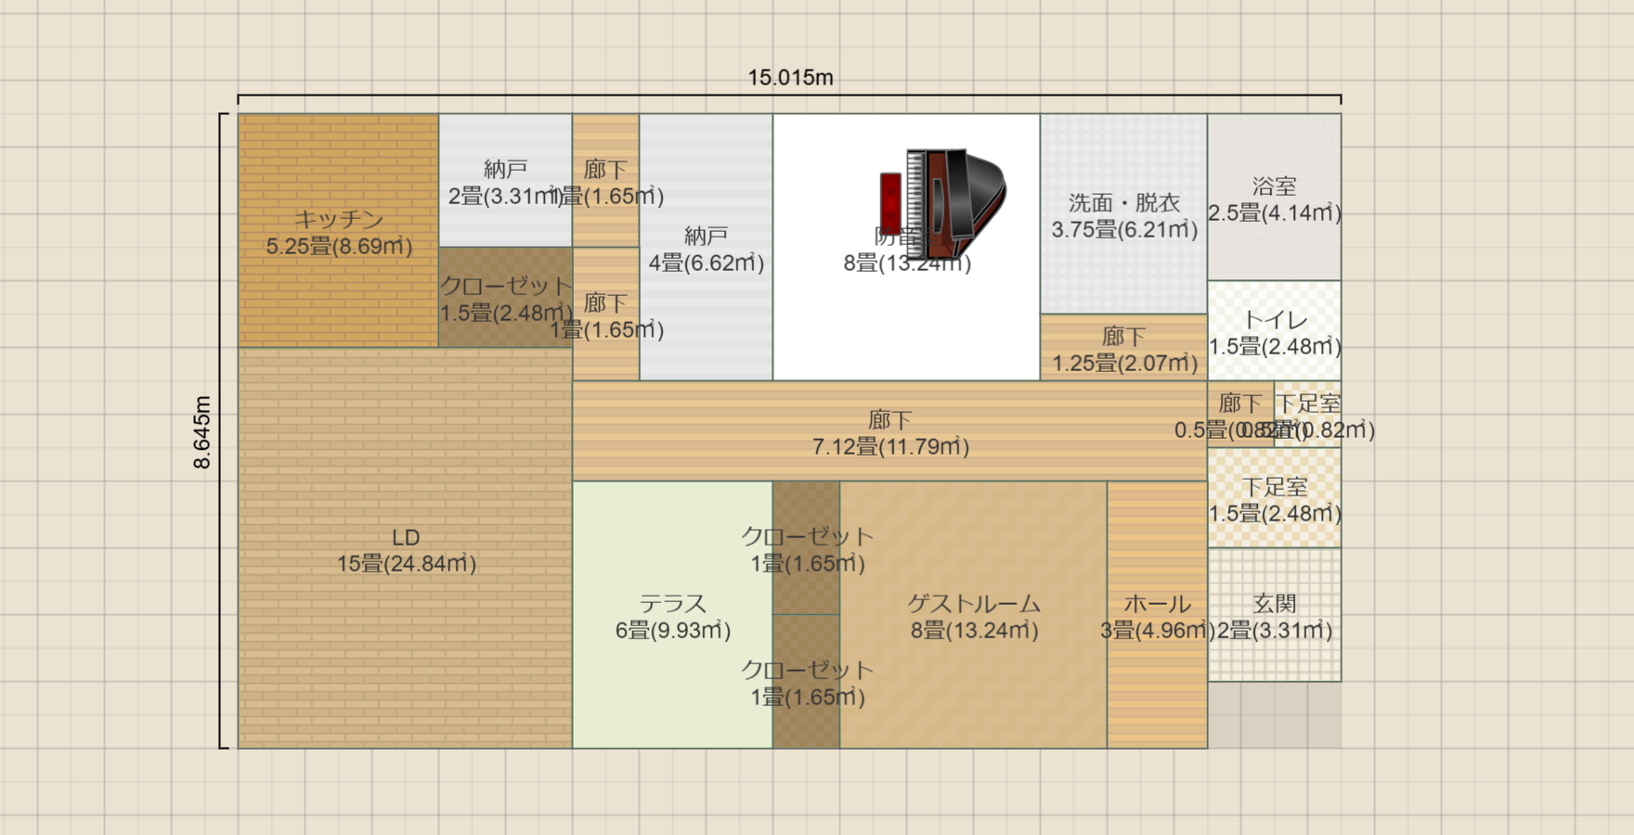1634x835 pixels.
Task: Select the 納戸 4畳(6.62㎡) storage room
Action: click(x=706, y=248)
